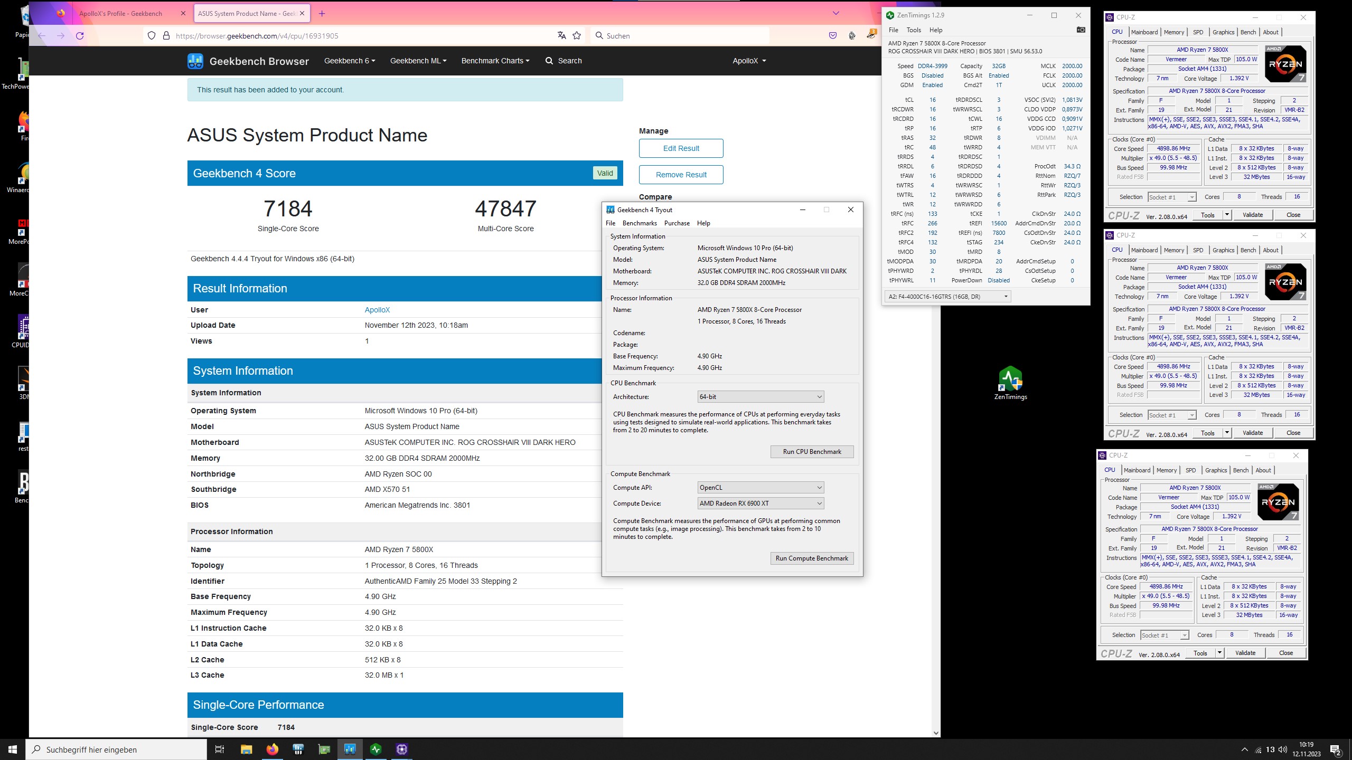Click the Remove Result button
This screenshot has height=760, width=1352.
681,175
